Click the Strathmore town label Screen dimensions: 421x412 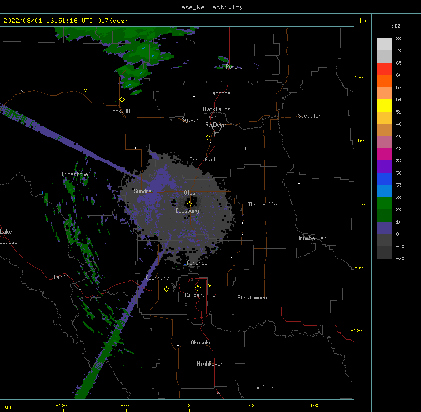252,298
